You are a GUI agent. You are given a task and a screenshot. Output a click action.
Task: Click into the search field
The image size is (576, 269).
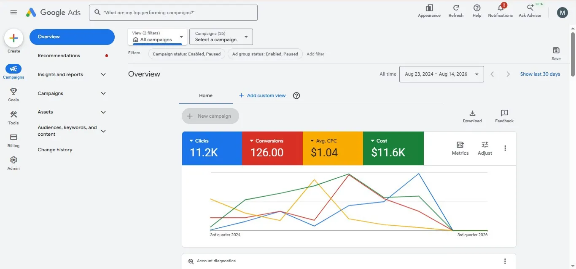[x=173, y=13]
